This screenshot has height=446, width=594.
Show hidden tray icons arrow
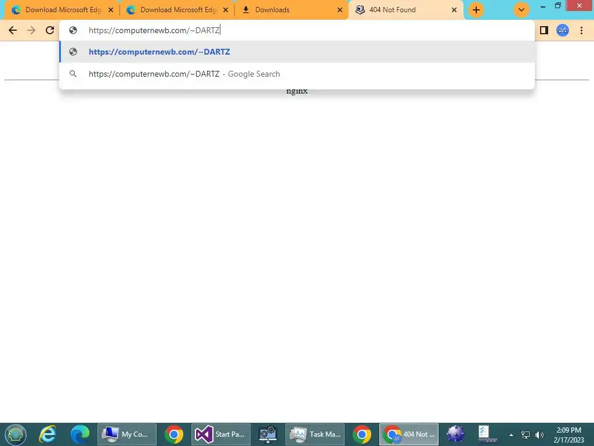pos(511,435)
